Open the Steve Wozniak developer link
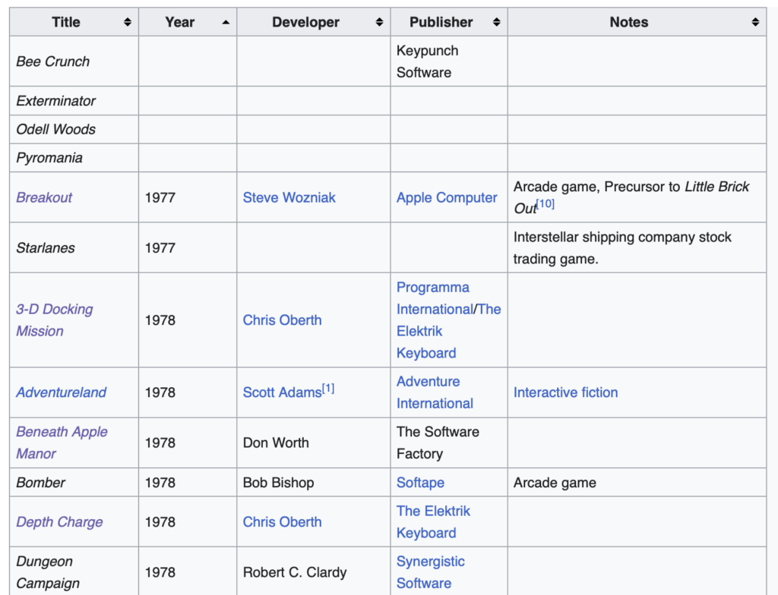Viewport: 778px width, 595px height. click(x=289, y=197)
